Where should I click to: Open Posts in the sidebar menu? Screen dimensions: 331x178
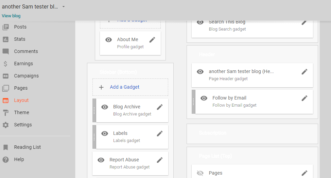coord(20,27)
